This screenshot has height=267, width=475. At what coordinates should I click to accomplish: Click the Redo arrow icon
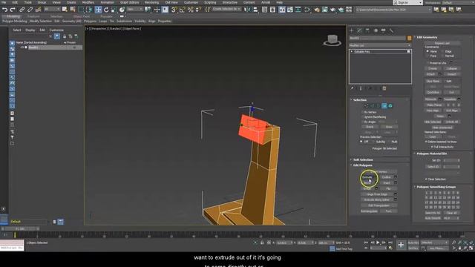[13, 10]
